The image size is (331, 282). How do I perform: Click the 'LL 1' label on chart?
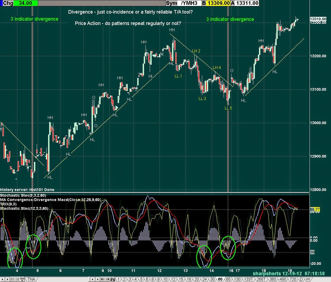click(178, 76)
